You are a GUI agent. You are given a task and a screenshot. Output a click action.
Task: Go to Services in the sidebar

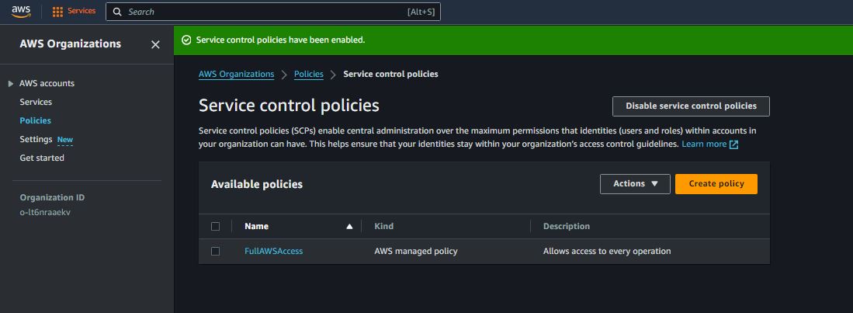coord(36,102)
